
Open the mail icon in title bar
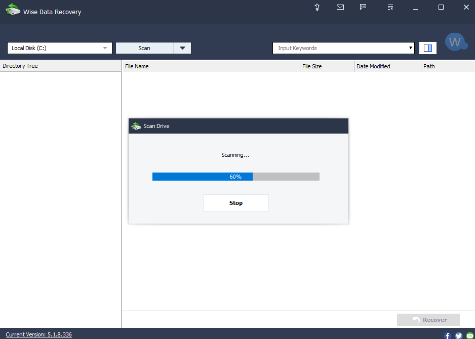click(x=340, y=7)
